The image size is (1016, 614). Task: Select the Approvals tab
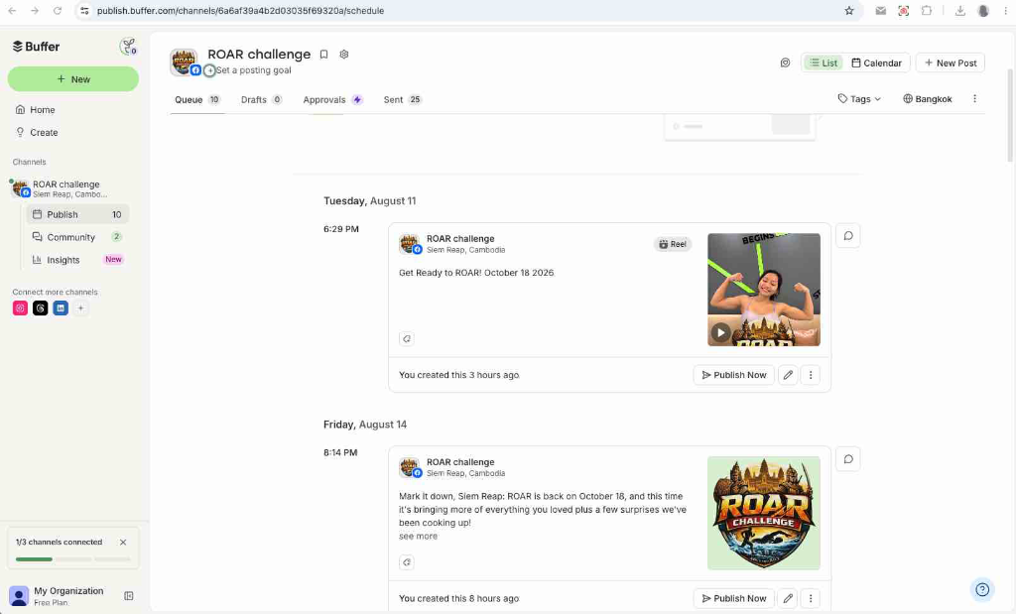coord(332,100)
